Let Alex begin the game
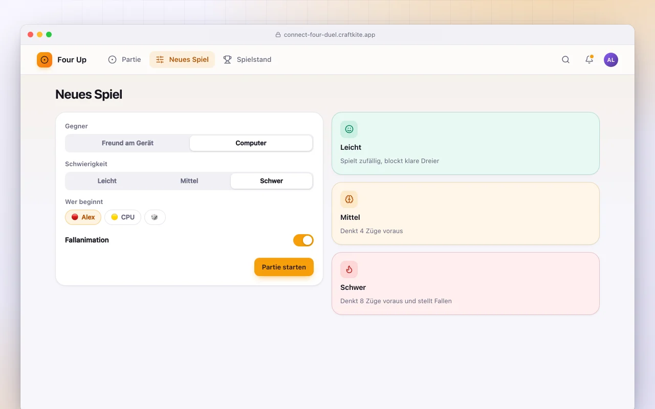 [83, 217]
